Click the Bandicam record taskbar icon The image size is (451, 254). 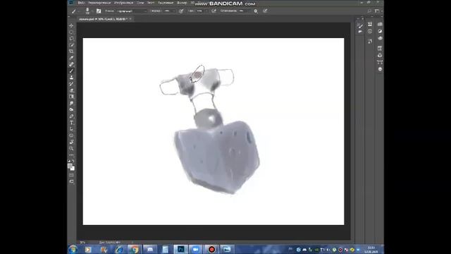pos(211,249)
